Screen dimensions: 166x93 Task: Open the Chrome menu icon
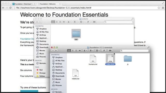(x=163, y=8)
